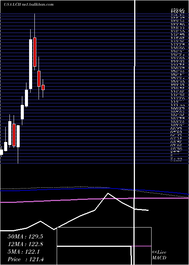Click the USA LCH ns1.bullkhan.com chart title

point(29,5)
